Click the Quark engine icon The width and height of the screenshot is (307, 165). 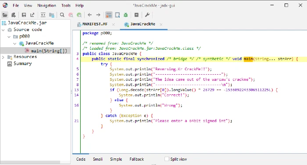click(x=118, y=15)
